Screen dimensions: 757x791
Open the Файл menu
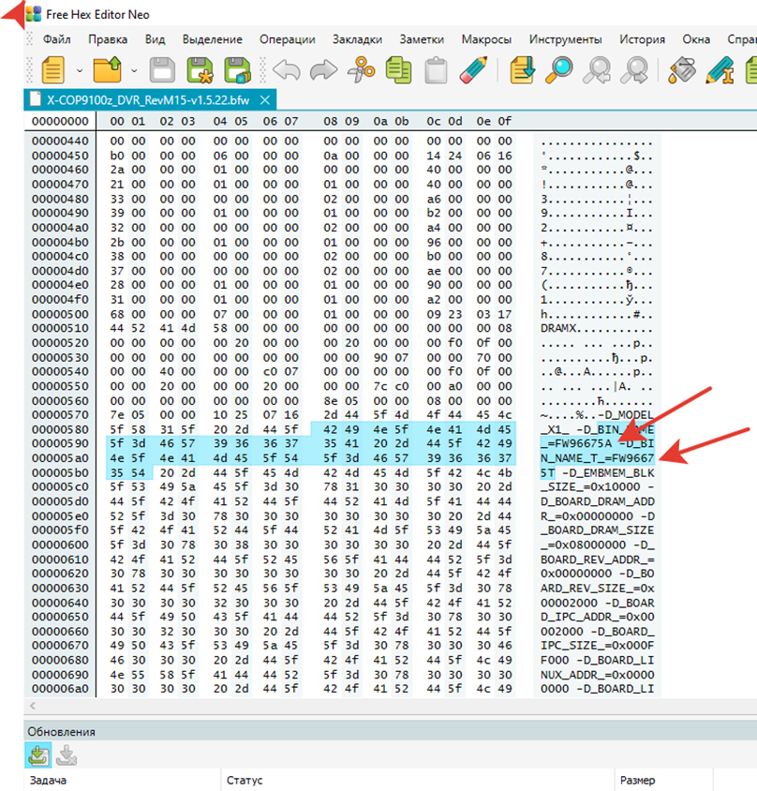click(56, 39)
